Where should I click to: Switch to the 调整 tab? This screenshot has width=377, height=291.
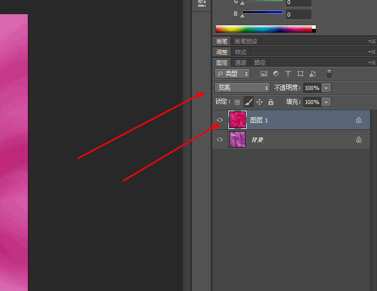222,52
